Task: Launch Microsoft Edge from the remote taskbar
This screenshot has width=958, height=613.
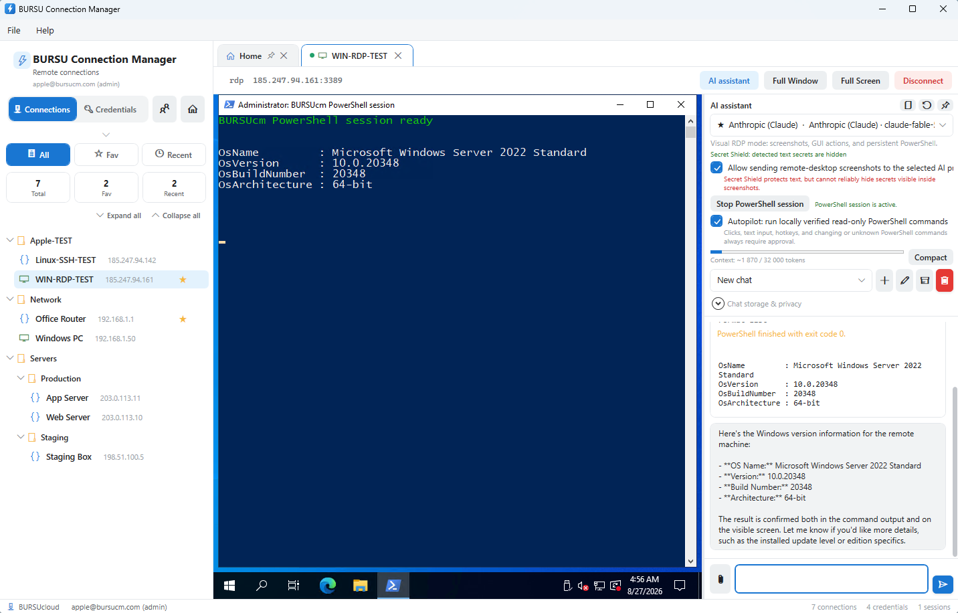Action: (327, 586)
